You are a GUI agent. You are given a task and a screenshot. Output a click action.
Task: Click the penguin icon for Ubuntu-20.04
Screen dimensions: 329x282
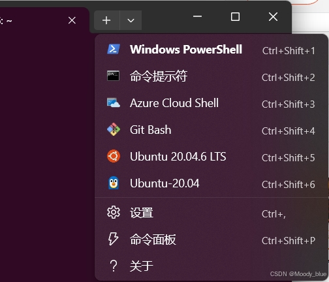(114, 183)
